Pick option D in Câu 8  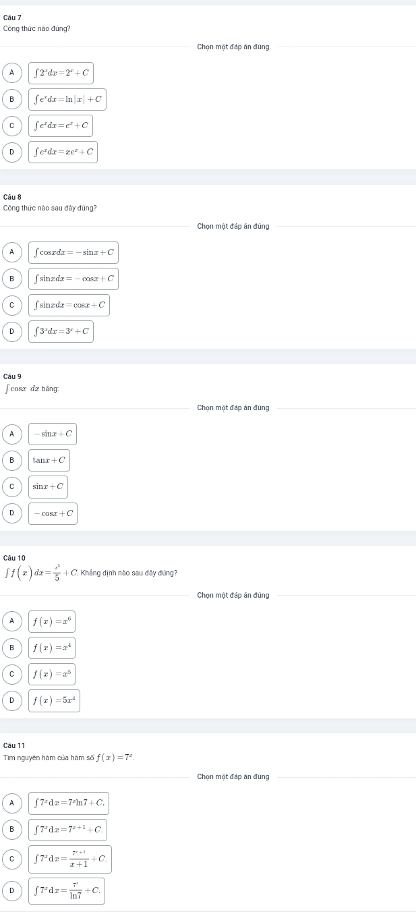(11, 332)
